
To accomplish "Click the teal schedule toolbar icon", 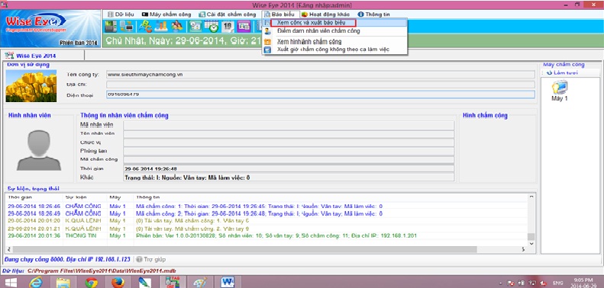I will tap(196, 26).
